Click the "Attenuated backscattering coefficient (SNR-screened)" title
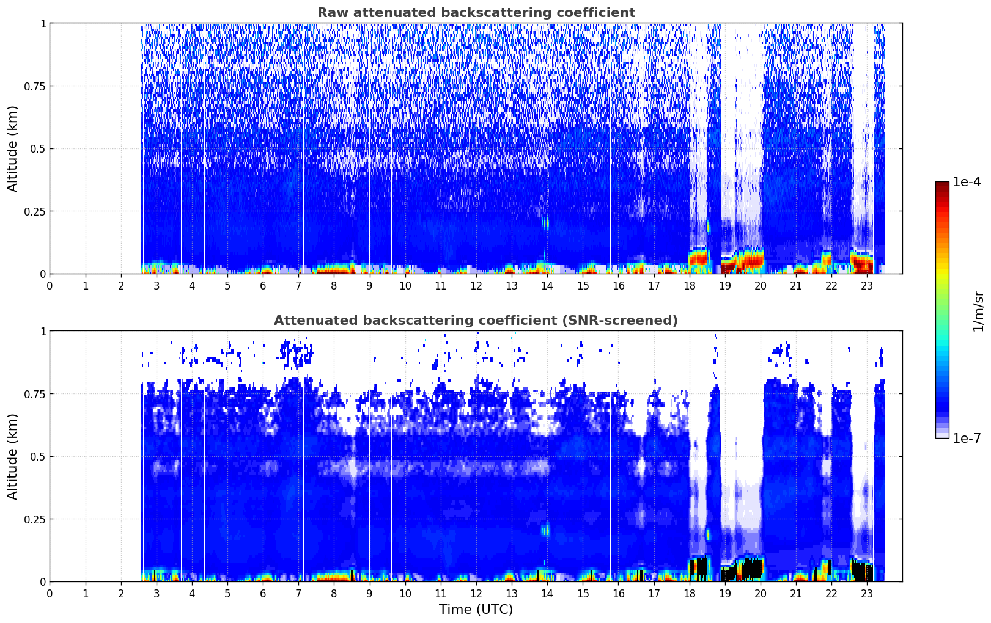The width and height of the screenshot is (991, 623). coord(476,321)
